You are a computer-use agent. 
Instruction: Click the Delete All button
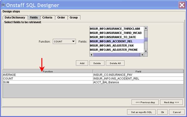pyautogui.click(x=115, y=63)
